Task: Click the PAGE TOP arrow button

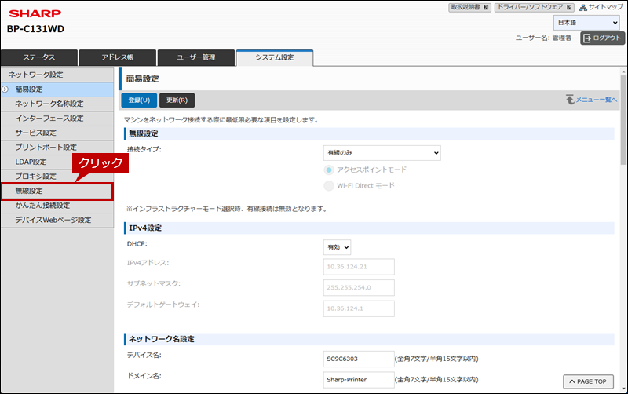Action: (x=587, y=381)
